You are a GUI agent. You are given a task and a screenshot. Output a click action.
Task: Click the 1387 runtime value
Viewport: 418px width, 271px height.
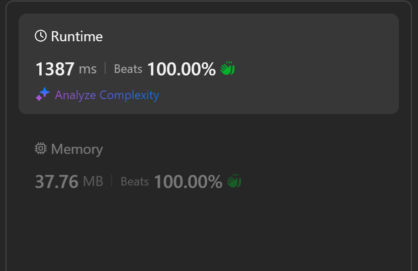(55, 69)
